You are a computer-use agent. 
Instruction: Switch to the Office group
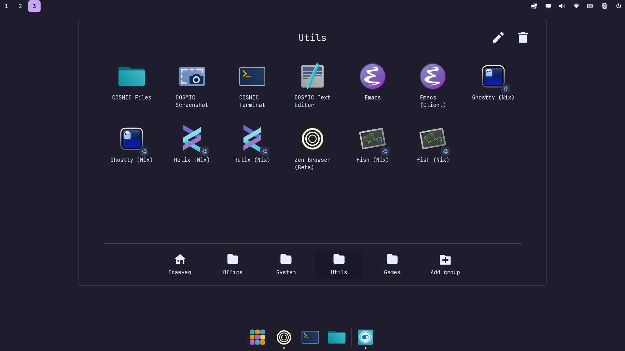[x=233, y=265]
